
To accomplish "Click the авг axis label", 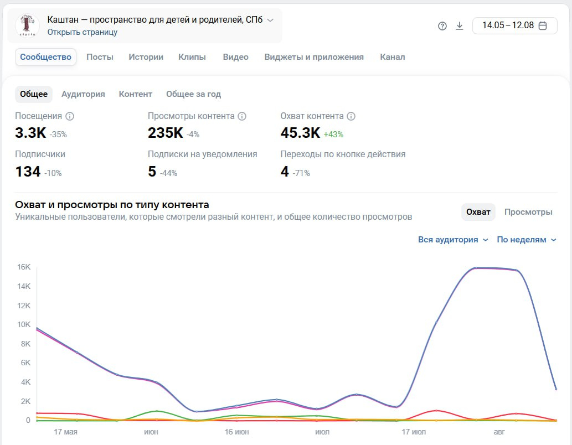I will click(x=499, y=432).
